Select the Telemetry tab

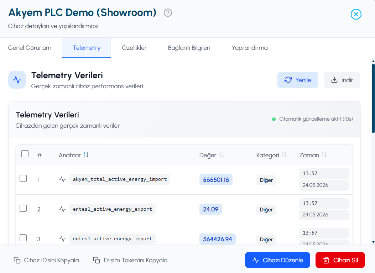pyautogui.click(x=87, y=48)
